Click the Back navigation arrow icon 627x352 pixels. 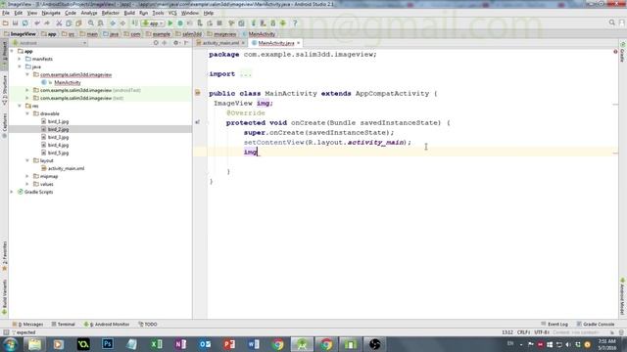[x=113, y=23]
